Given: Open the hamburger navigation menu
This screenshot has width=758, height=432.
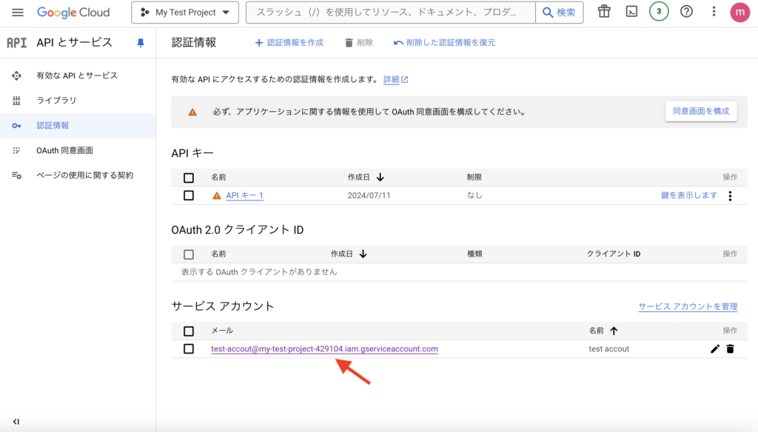Looking at the screenshot, I should pos(18,13).
